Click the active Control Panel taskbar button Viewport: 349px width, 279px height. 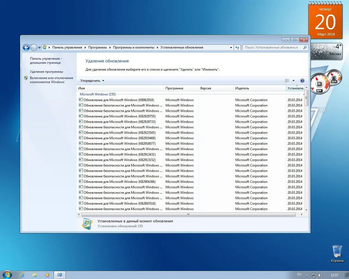click(60, 275)
